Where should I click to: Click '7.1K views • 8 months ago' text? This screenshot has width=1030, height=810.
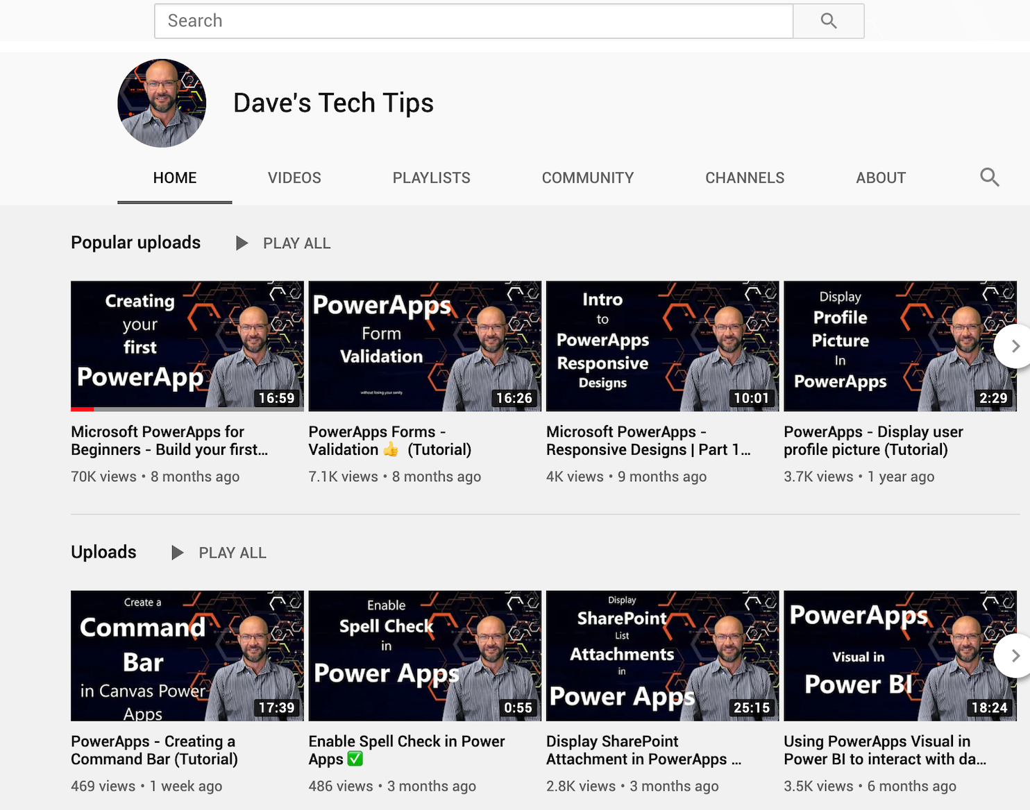[x=395, y=476]
